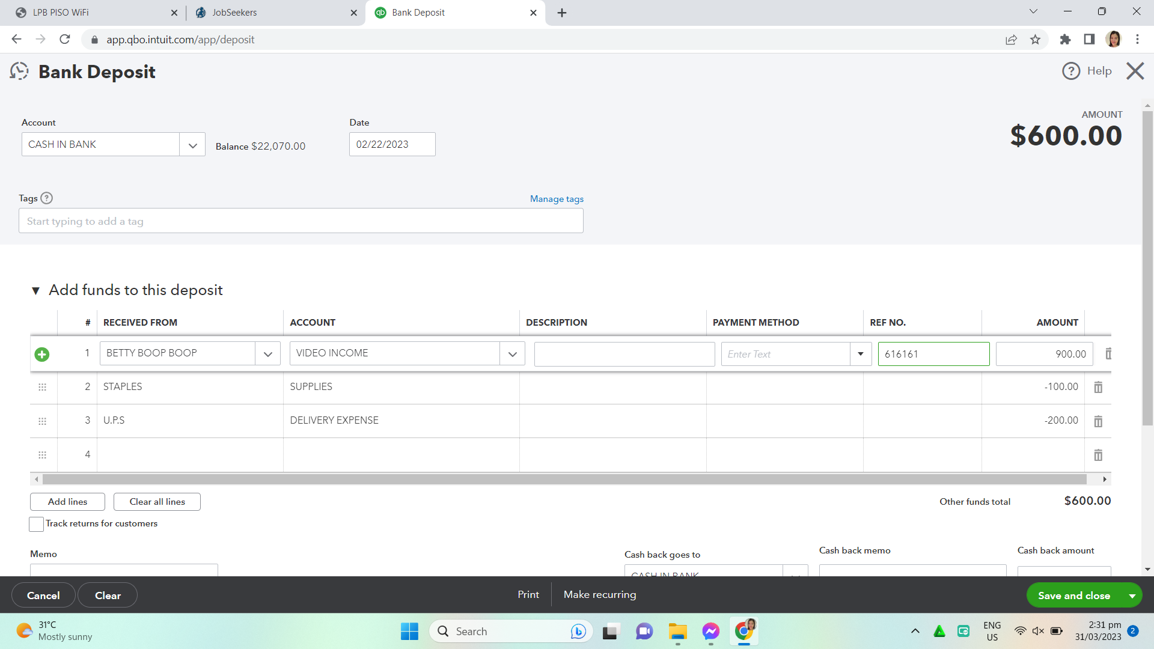Open the Save and close options arrow

1132,596
